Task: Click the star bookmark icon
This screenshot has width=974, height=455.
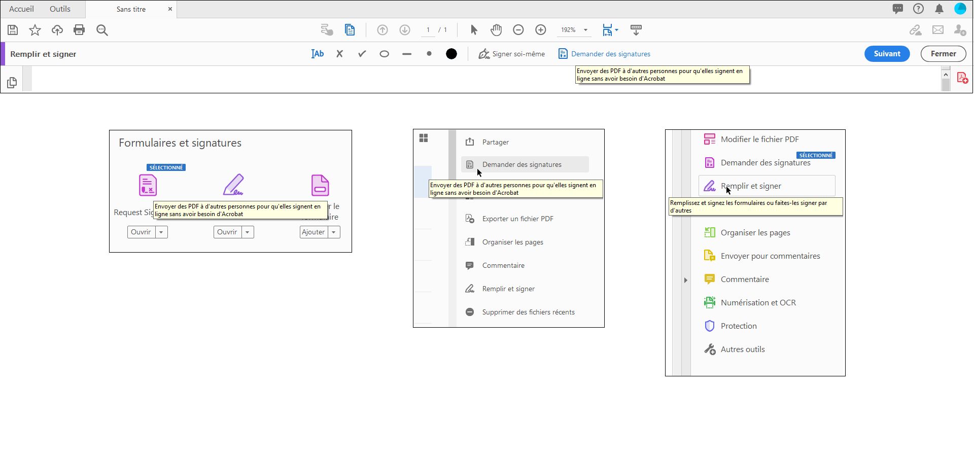Action: pyautogui.click(x=35, y=30)
